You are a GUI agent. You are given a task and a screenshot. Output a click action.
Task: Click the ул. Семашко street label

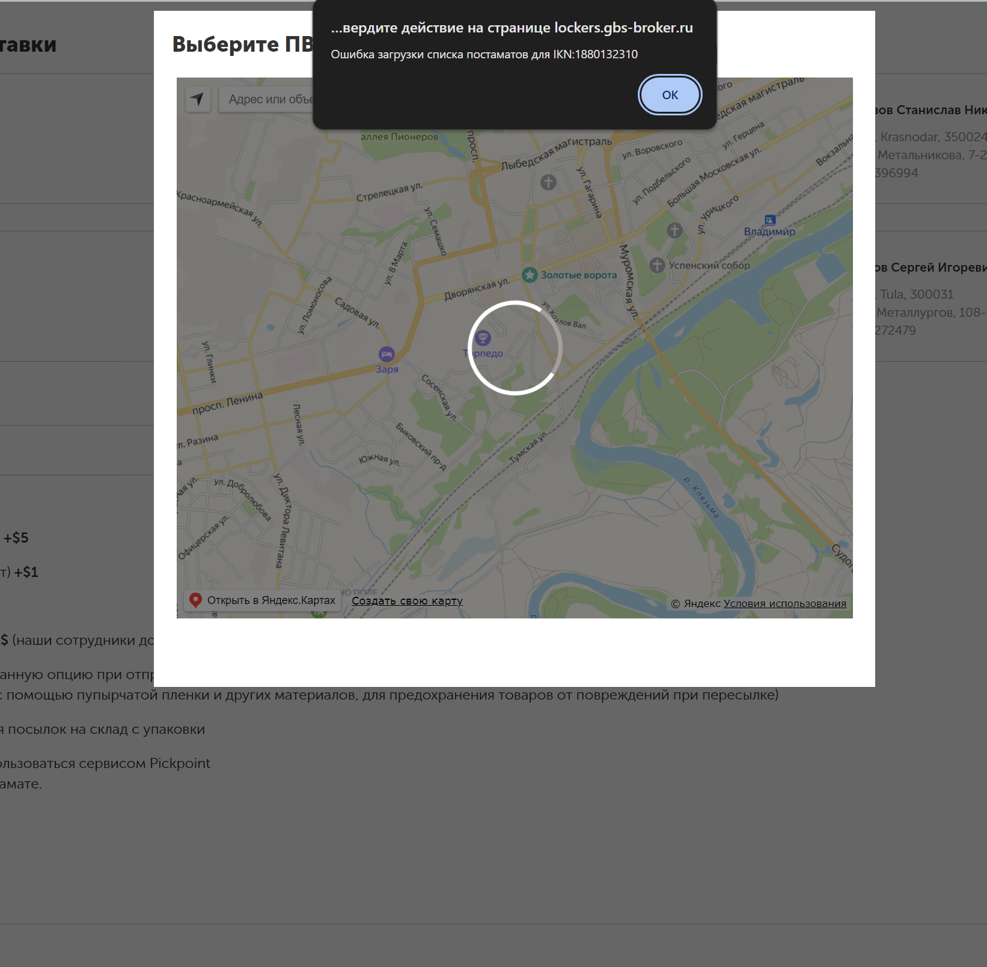tap(436, 231)
